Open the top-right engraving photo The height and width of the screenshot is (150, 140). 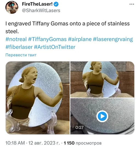[x=102, y=79]
